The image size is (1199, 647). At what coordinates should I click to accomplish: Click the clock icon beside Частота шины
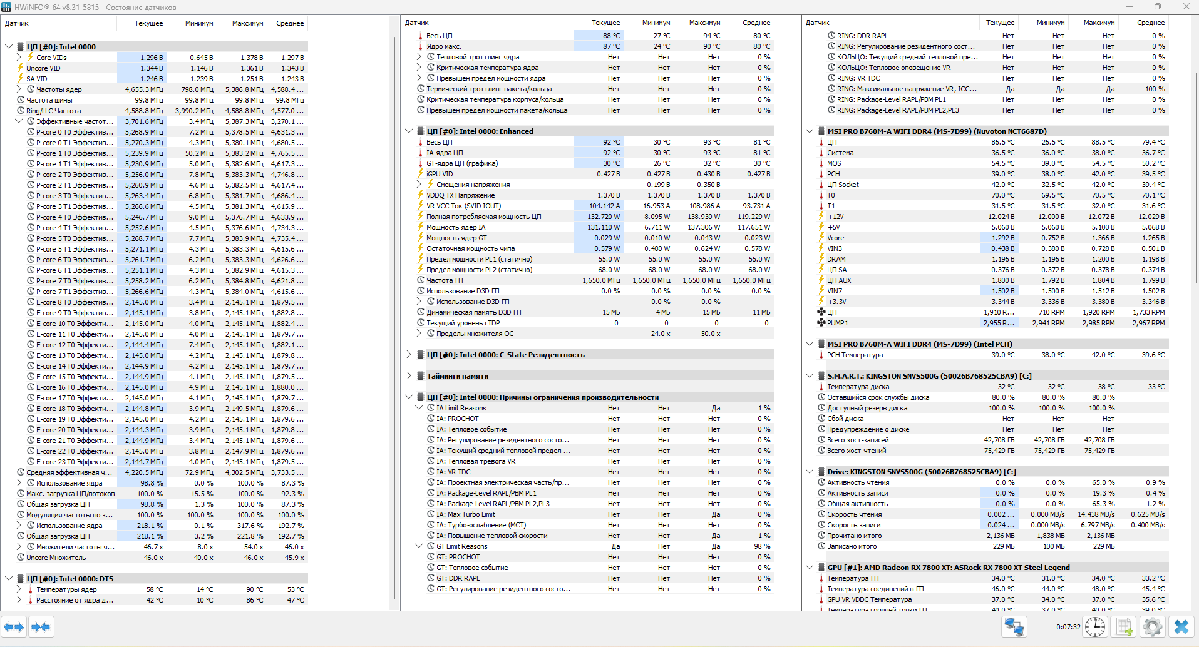[21, 99]
